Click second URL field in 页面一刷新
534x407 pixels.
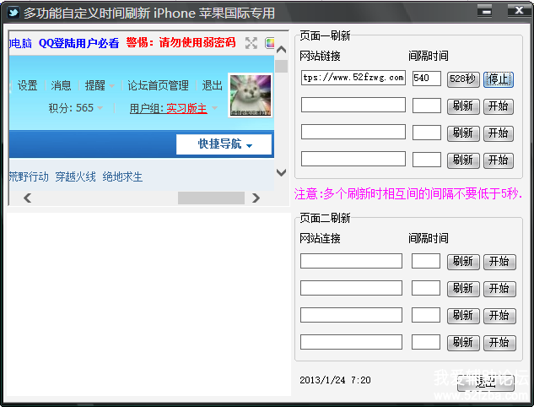(x=353, y=105)
